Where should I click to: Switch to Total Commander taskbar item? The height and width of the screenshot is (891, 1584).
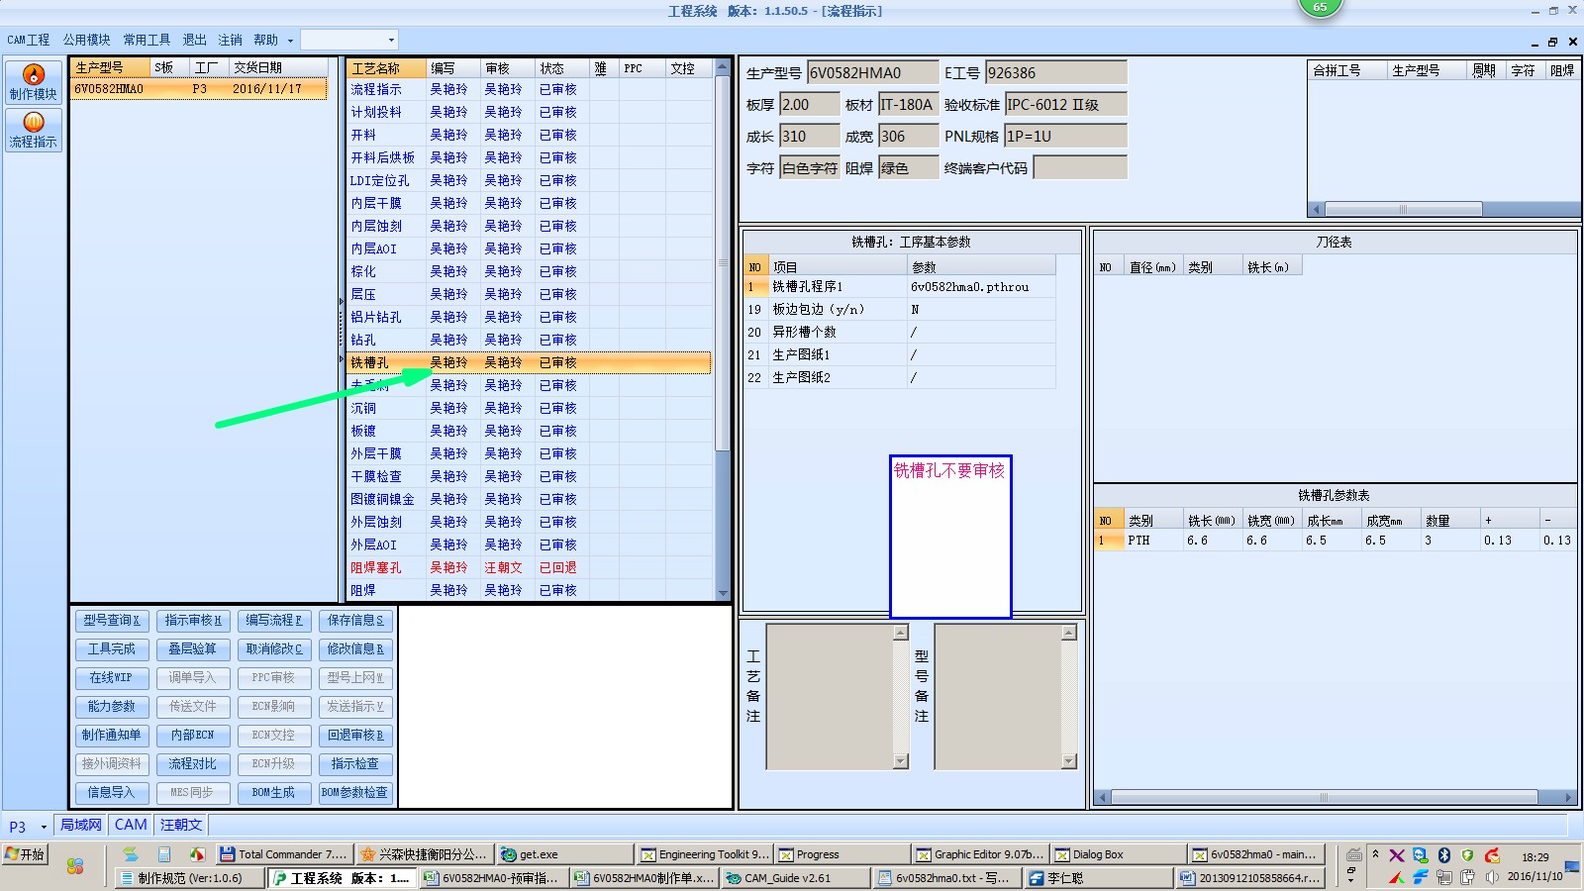[284, 854]
